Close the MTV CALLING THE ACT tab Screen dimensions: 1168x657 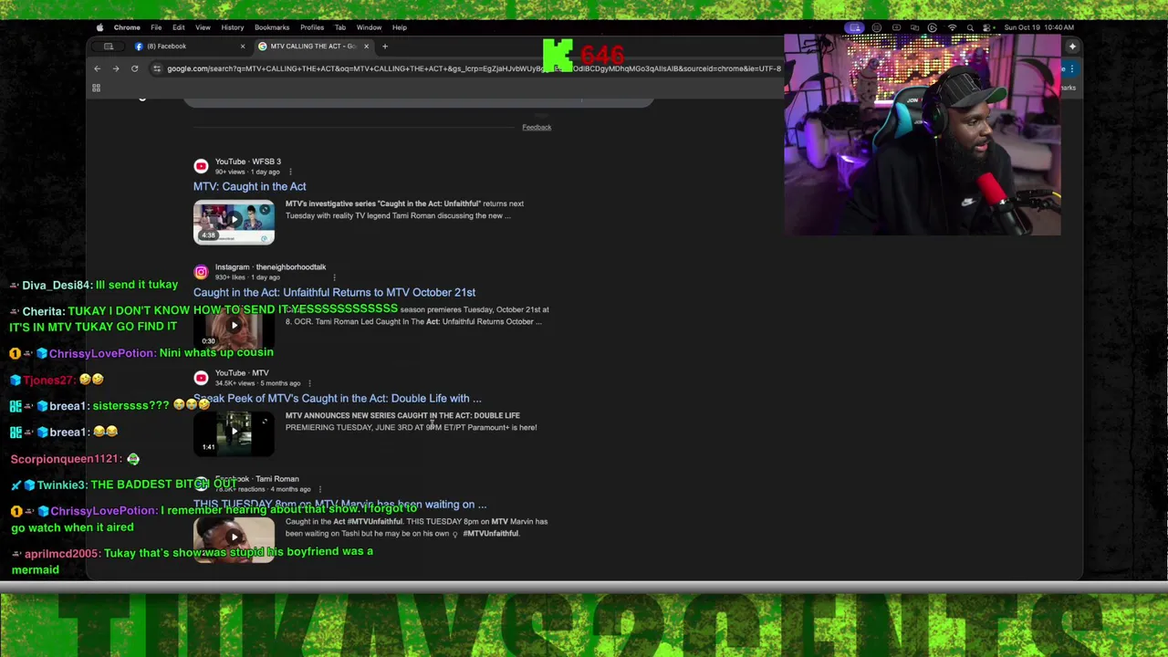pyautogui.click(x=366, y=47)
